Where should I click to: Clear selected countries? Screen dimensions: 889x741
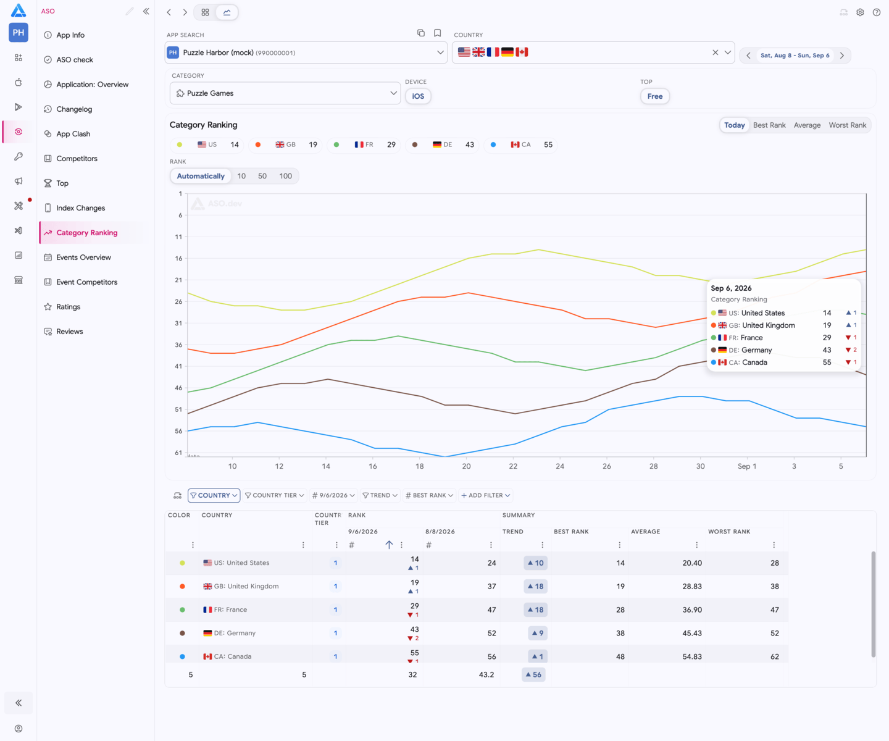pyautogui.click(x=716, y=52)
